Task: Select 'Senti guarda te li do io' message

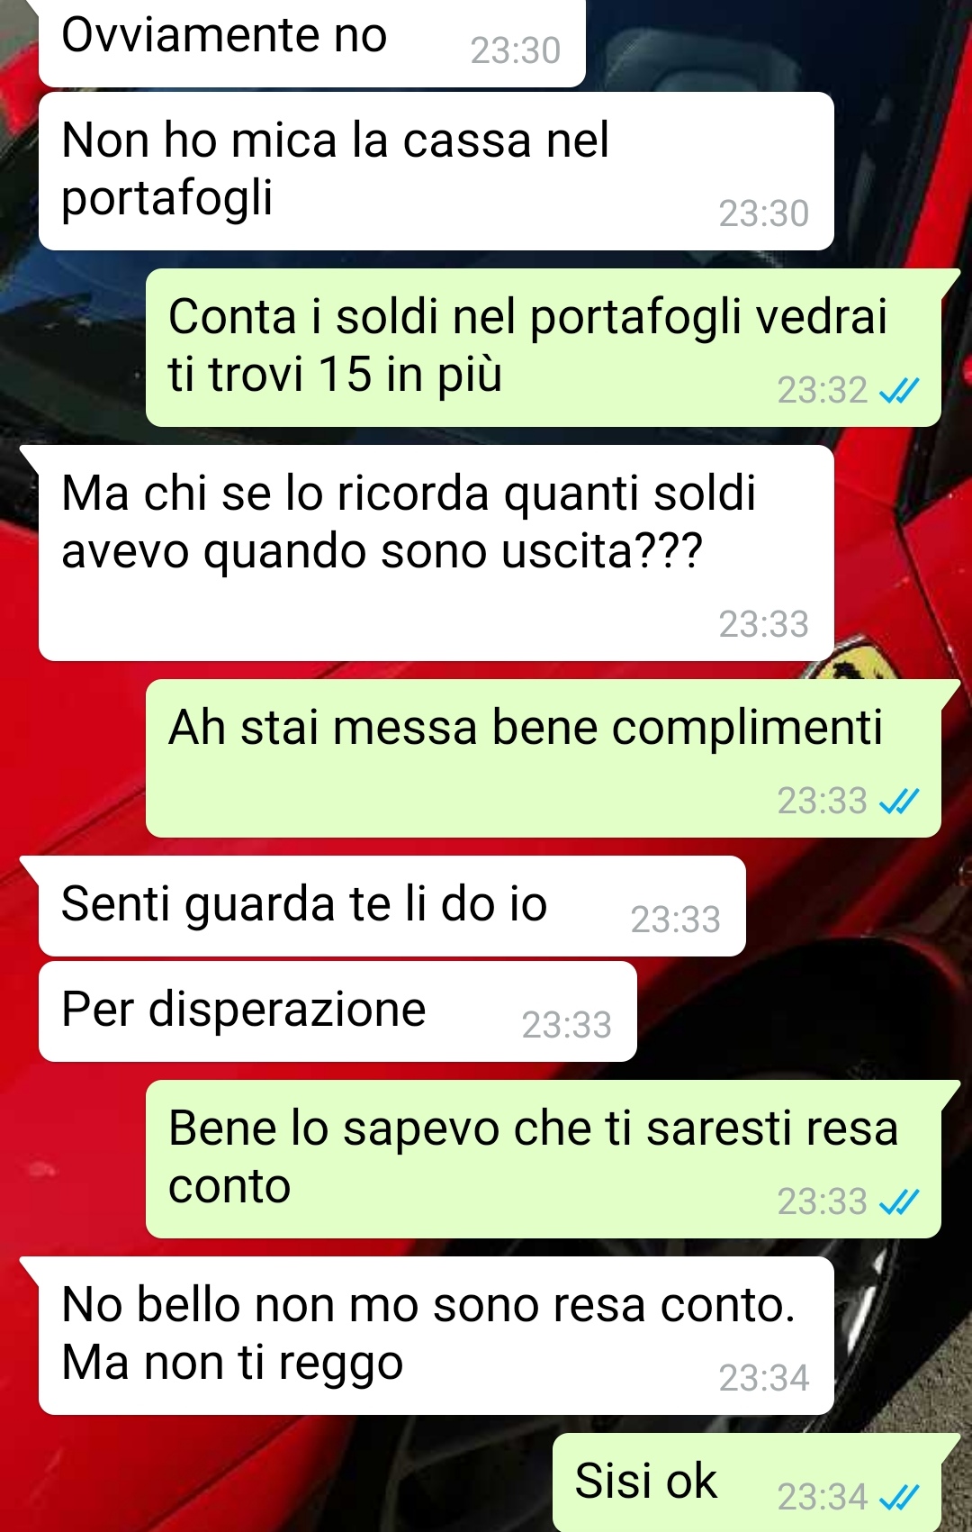Action: click(392, 906)
